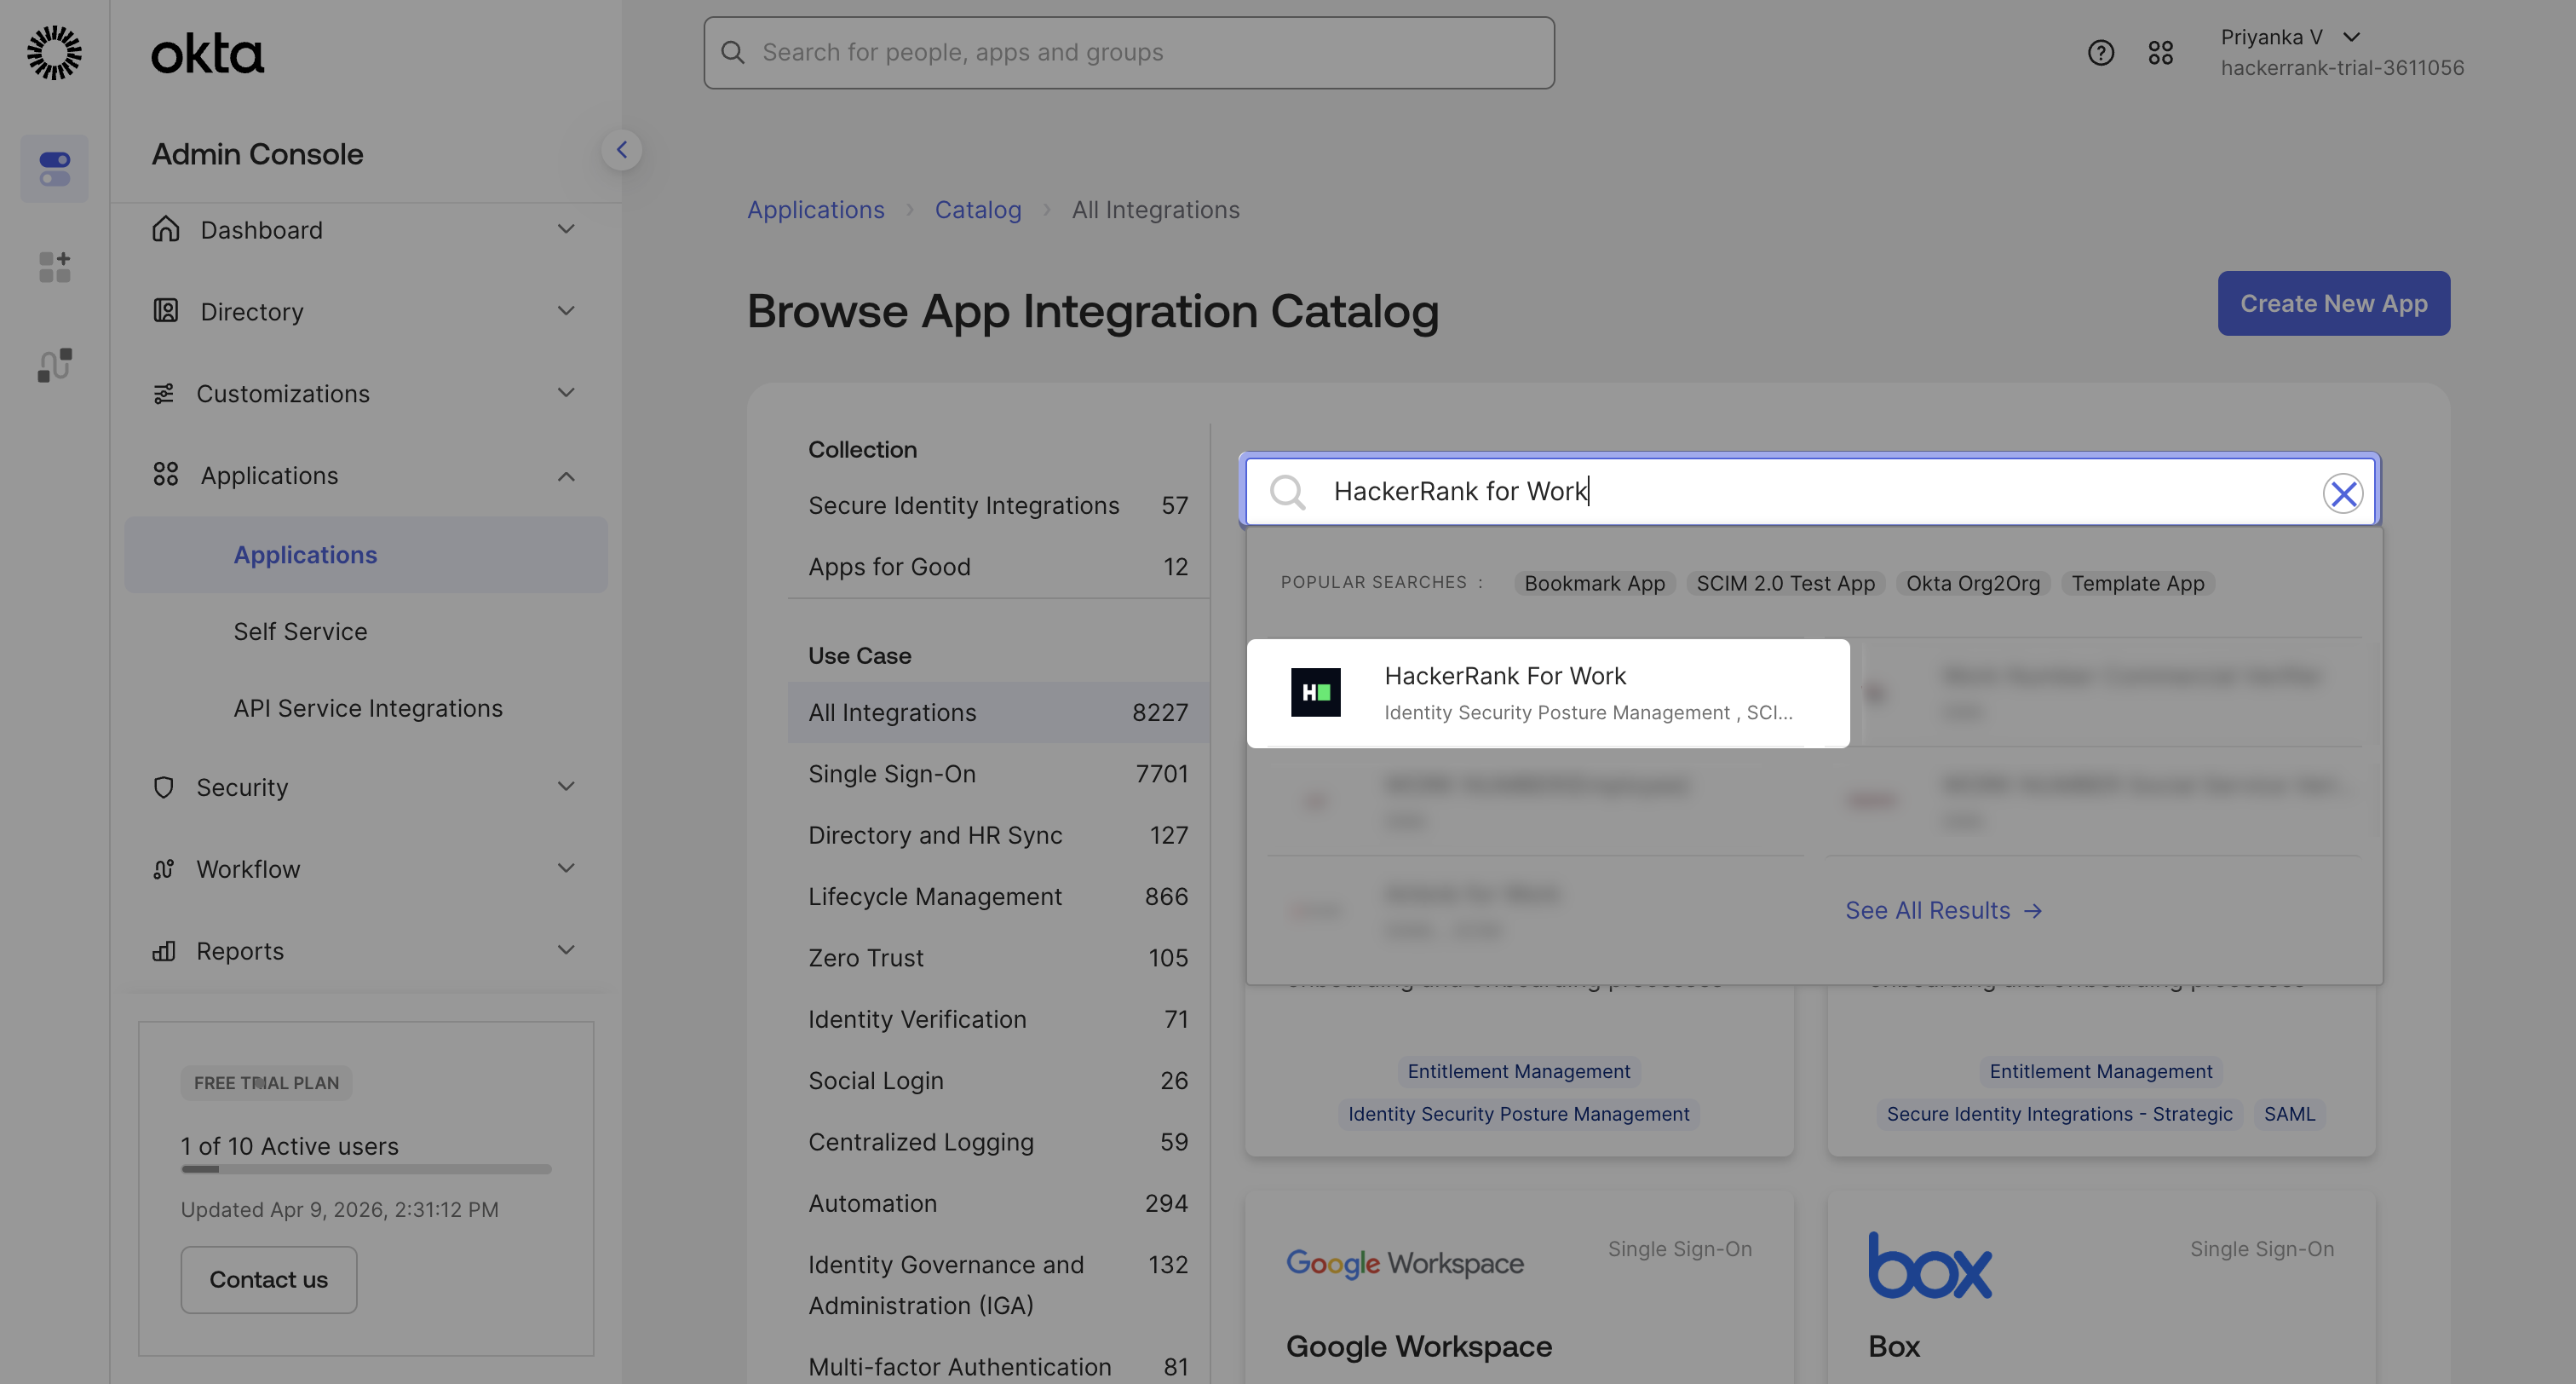Select the Bookmark App popular search chip
2576x1384 pixels.
click(1594, 584)
